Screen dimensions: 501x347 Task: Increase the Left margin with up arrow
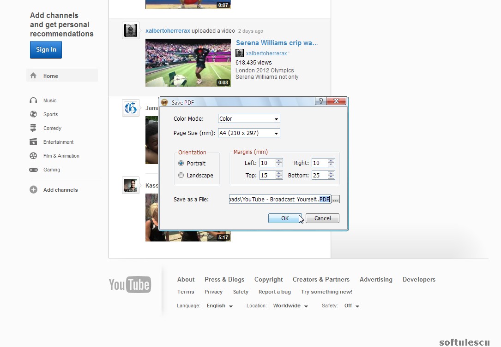coord(279,161)
